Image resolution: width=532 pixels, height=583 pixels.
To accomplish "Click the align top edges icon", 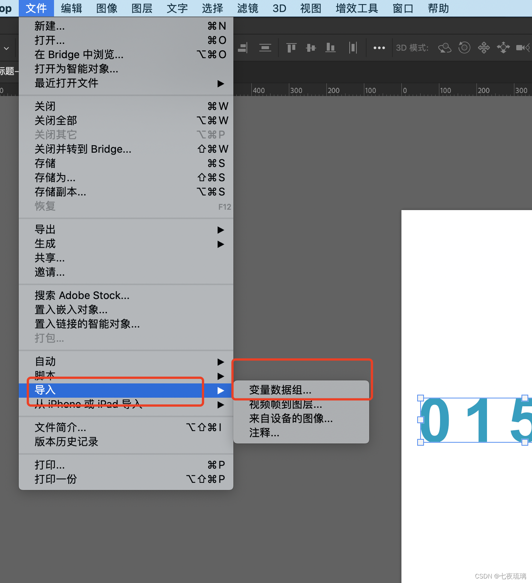I will coord(291,48).
